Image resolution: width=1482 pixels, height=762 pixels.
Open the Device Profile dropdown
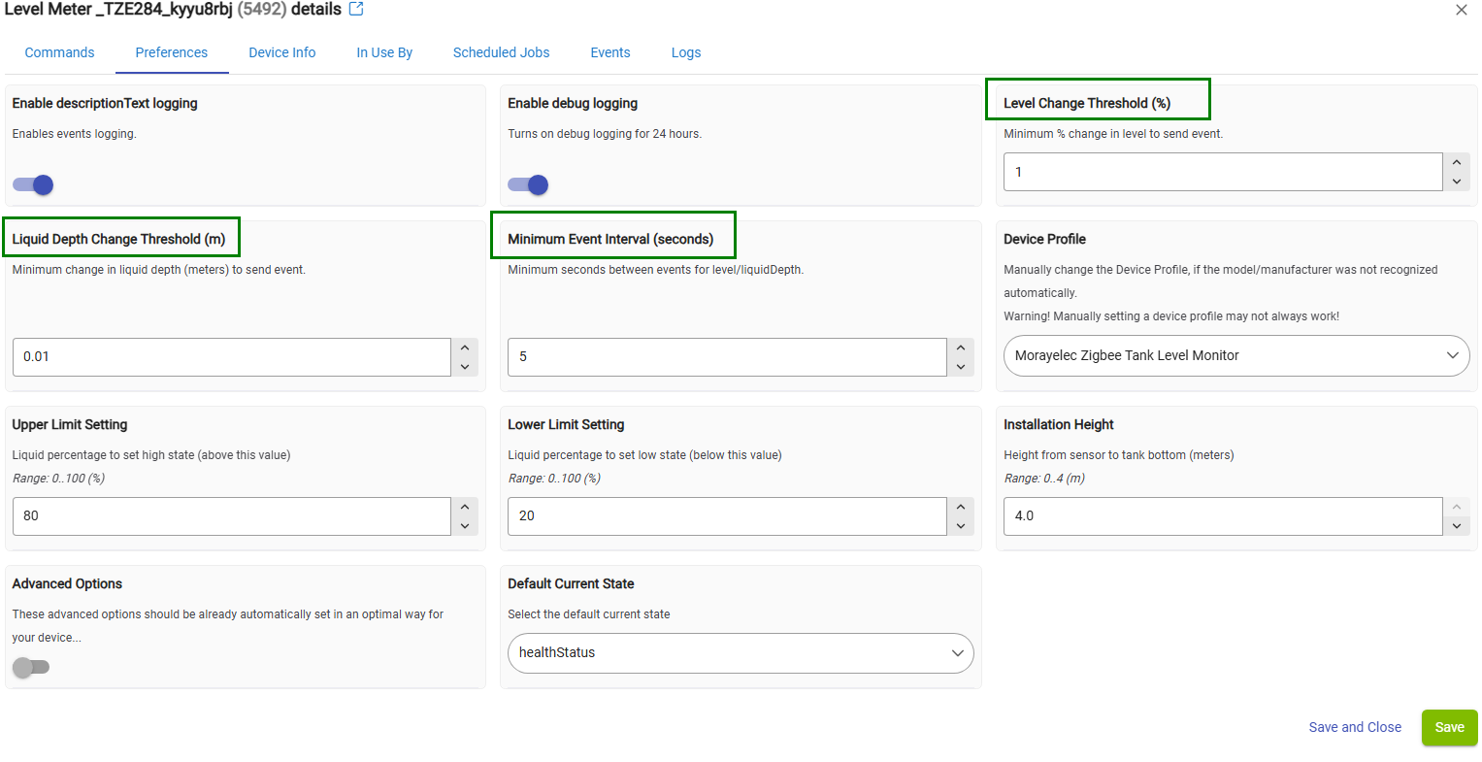1235,355
